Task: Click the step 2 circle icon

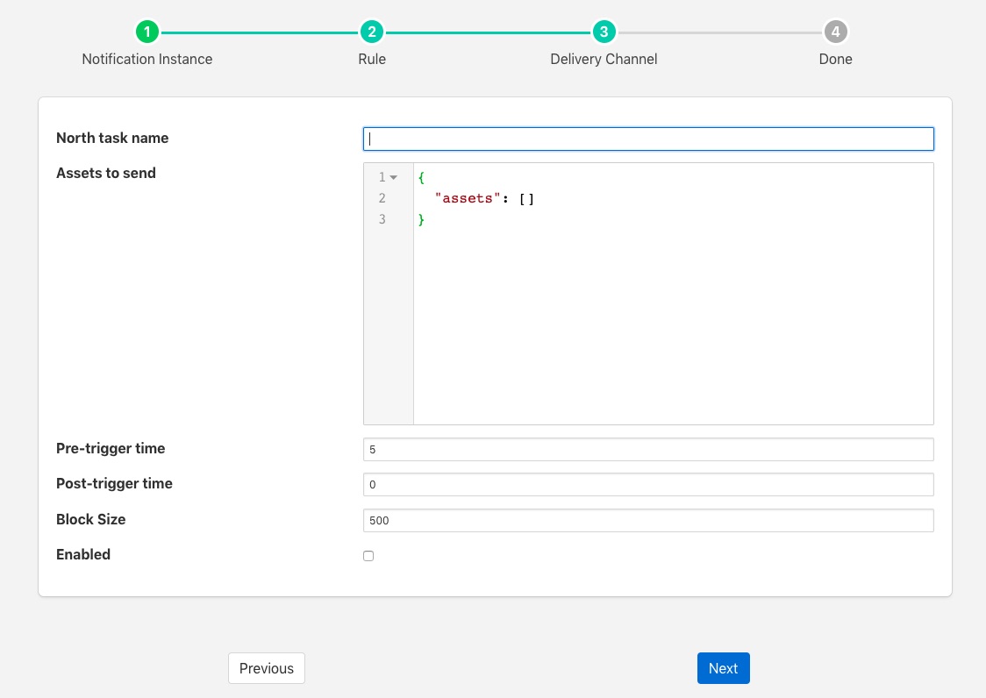Action: pos(372,32)
